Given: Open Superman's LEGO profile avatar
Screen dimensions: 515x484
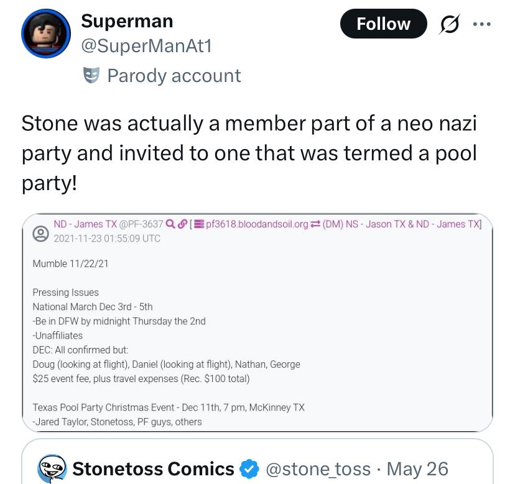Looking at the screenshot, I should pyautogui.click(x=46, y=34).
